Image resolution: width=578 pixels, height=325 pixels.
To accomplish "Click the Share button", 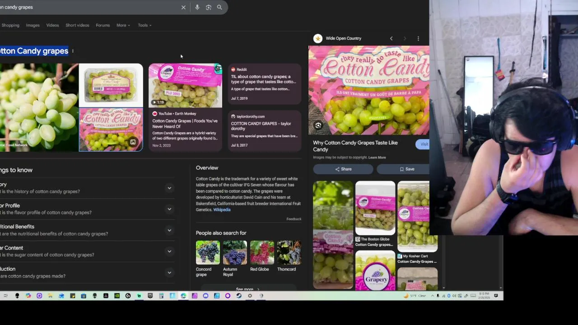I will pyautogui.click(x=343, y=169).
